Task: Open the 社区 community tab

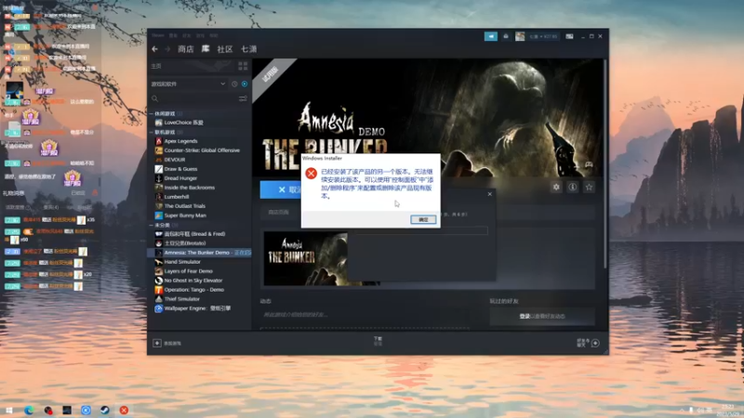Action: point(225,49)
